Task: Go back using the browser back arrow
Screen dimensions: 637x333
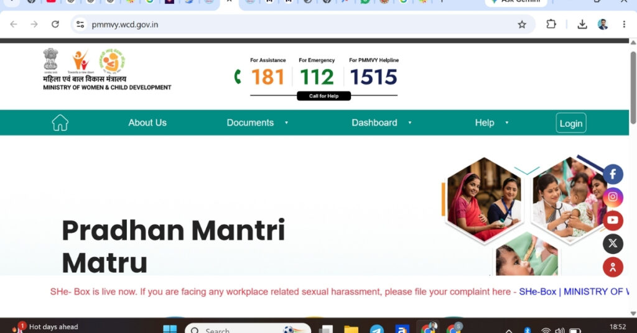Action: coord(14,24)
